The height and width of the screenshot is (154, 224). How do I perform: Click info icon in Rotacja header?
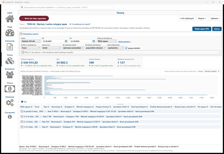pyautogui.click(x=195, y=107)
